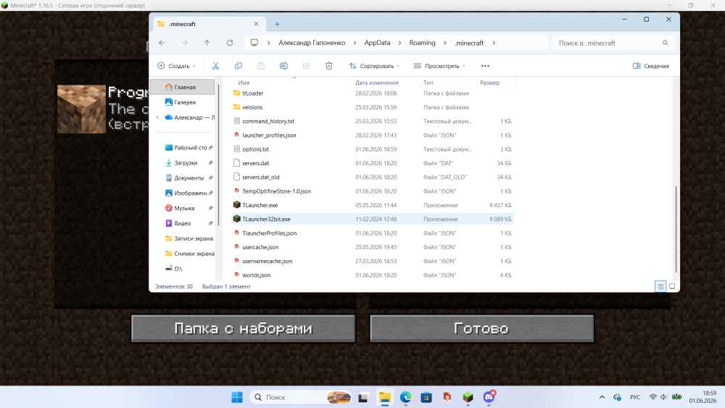Refresh the .minecraft folder view
This screenshot has width=725, height=408.
[230, 43]
